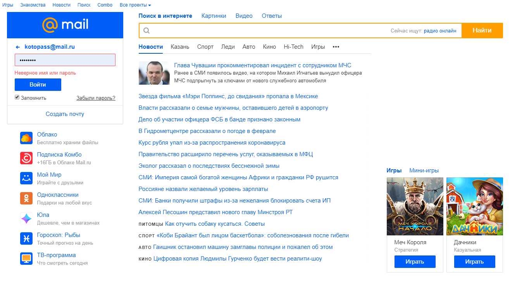Open headline Дело об участии офицера ФСБ
510x281 pixels.
pyautogui.click(x=220, y=119)
